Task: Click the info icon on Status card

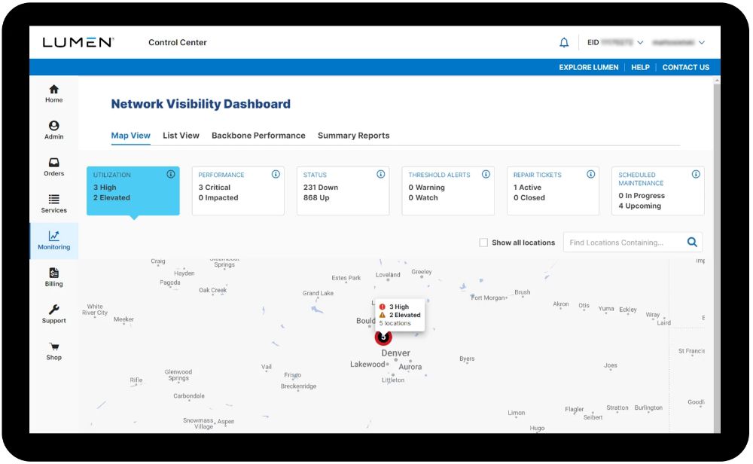Action: coord(381,174)
